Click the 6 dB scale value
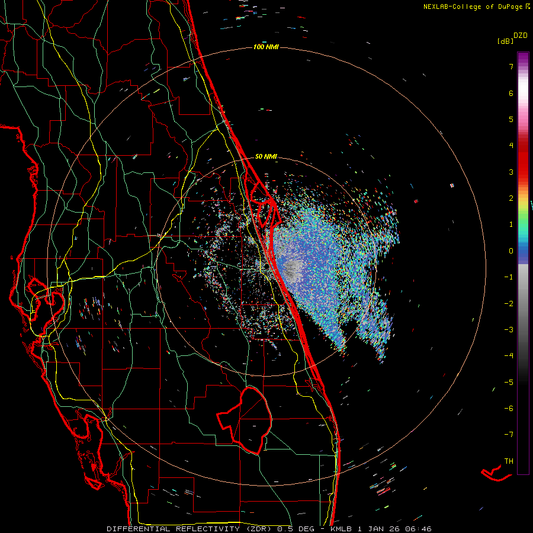 (511, 93)
